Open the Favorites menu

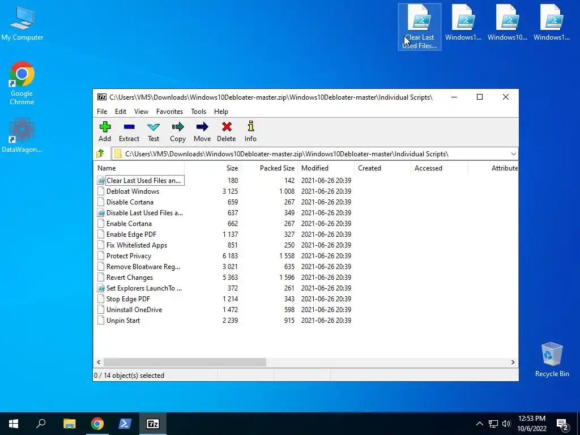click(169, 112)
